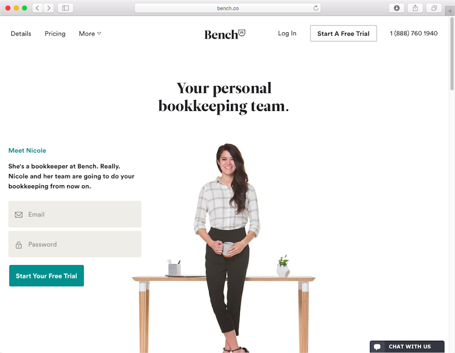Click the Log In link
455x353 pixels.
(x=287, y=33)
